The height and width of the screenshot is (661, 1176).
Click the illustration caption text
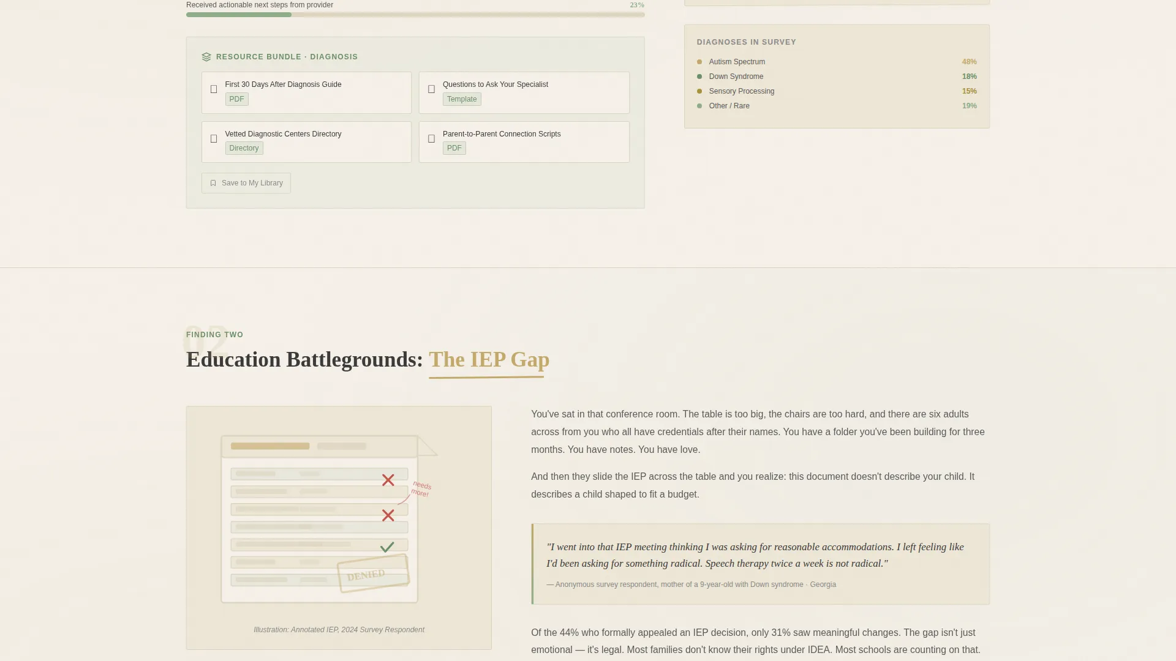(x=339, y=630)
